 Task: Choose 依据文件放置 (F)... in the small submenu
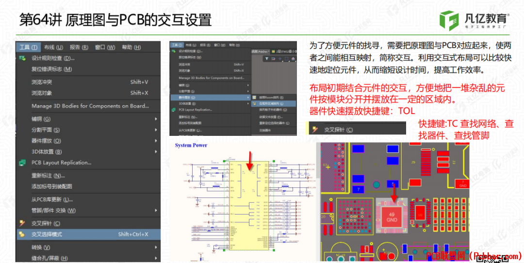click(x=274, y=117)
